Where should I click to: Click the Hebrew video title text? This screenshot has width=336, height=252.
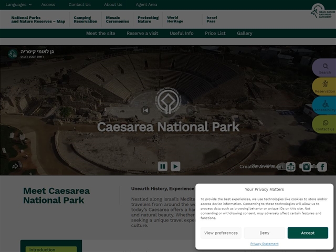pos(37,51)
